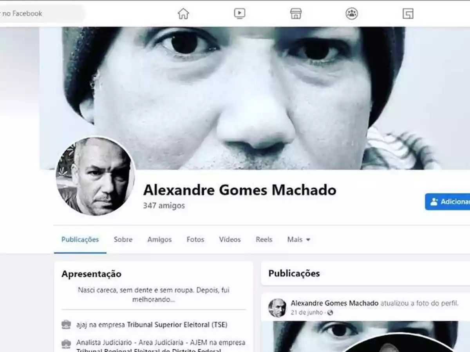Open the 347 amigos link
The image size is (470, 352).
click(x=164, y=205)
